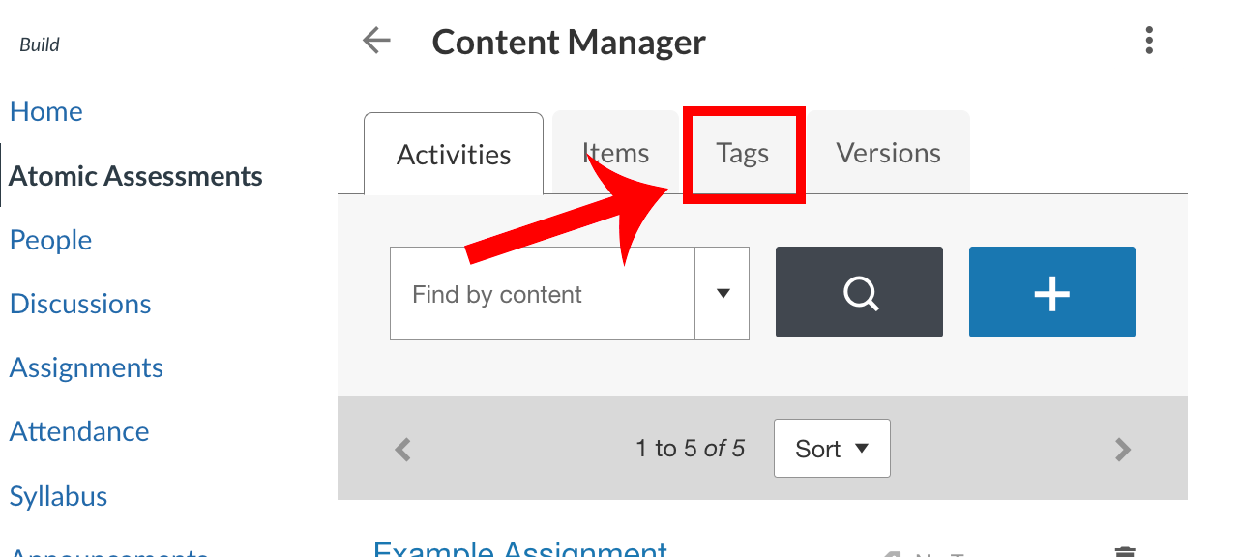1240x557 pixels.
Task: Open the Sort dropdown
Action: click(x=832, y=448)
